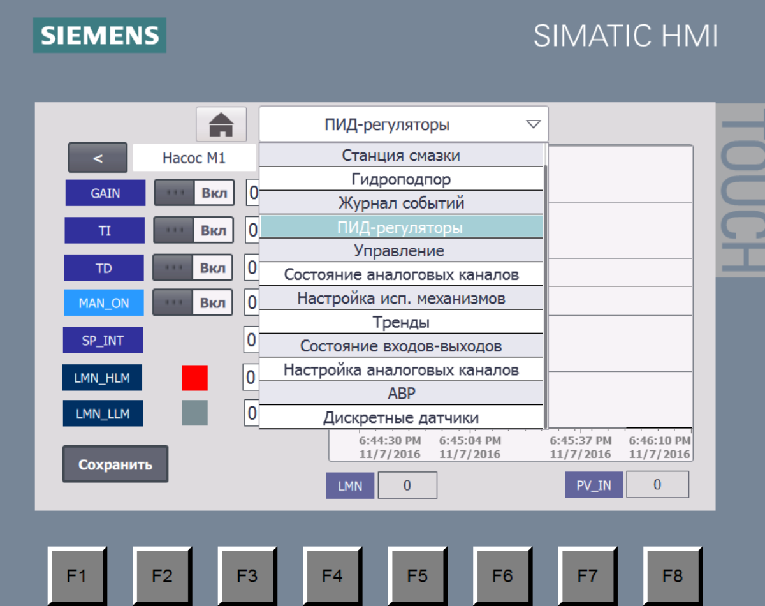Image resolution: width=765 pixels, height=606 pixels.
Task: Select Дискретные датчики menu entry
Action: [x=401, y=418]
